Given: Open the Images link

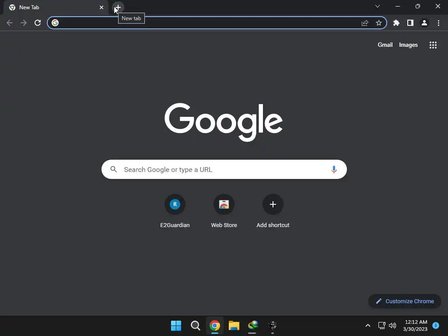Looking at the screenshot, I should pos(408,45).
